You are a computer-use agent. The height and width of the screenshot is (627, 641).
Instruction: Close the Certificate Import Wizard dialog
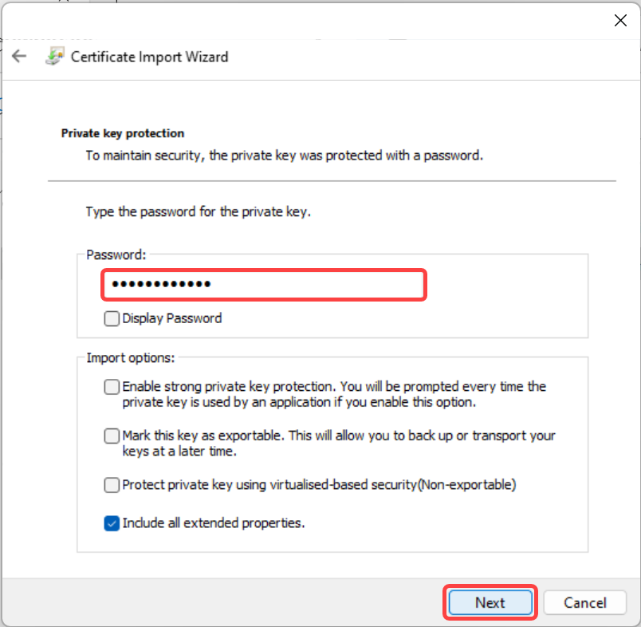pyautogui.click(x=620, y=20)
